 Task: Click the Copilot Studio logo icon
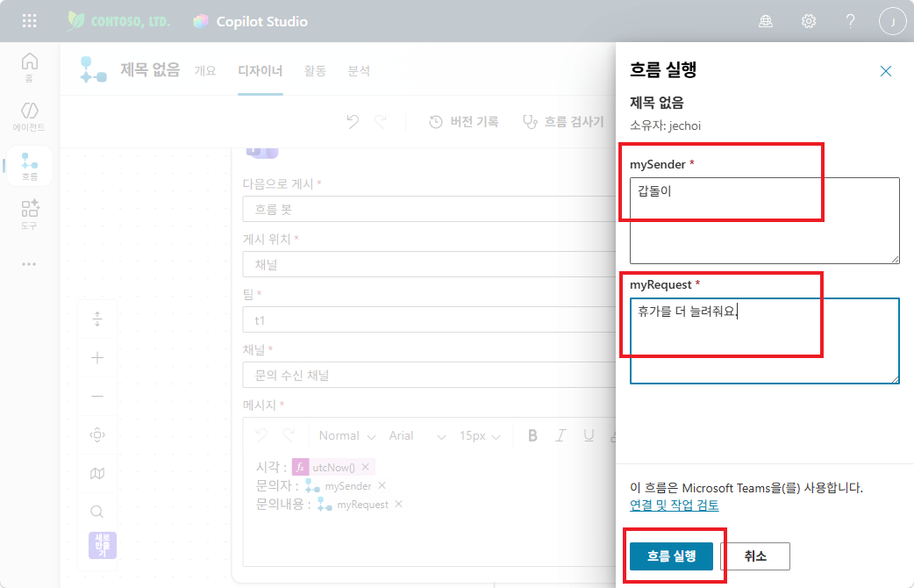[x=201, y=22]
